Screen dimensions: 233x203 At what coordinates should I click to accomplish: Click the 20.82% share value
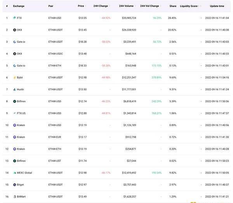[172, 30]
